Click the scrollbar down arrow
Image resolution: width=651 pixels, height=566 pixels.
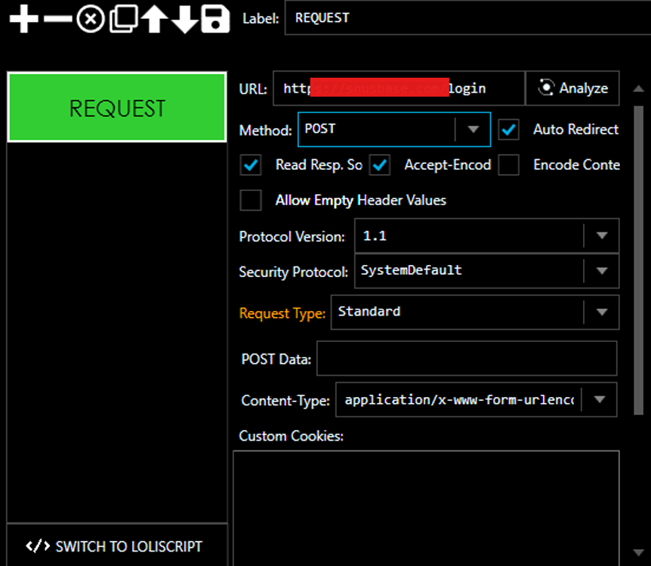(639, 552)
